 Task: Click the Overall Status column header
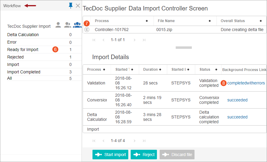click(233, 21)
